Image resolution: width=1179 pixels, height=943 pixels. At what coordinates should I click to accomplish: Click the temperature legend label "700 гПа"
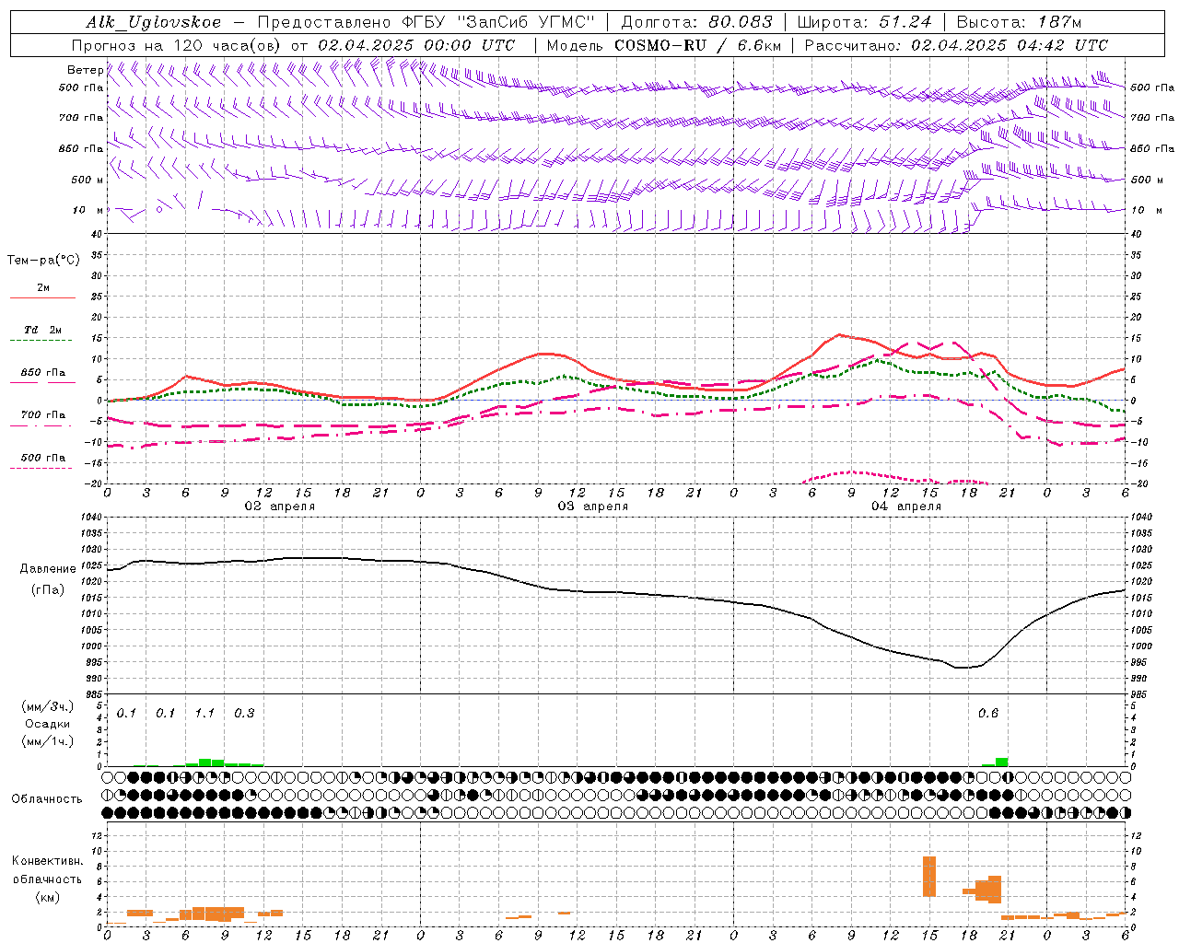(43, 414)
